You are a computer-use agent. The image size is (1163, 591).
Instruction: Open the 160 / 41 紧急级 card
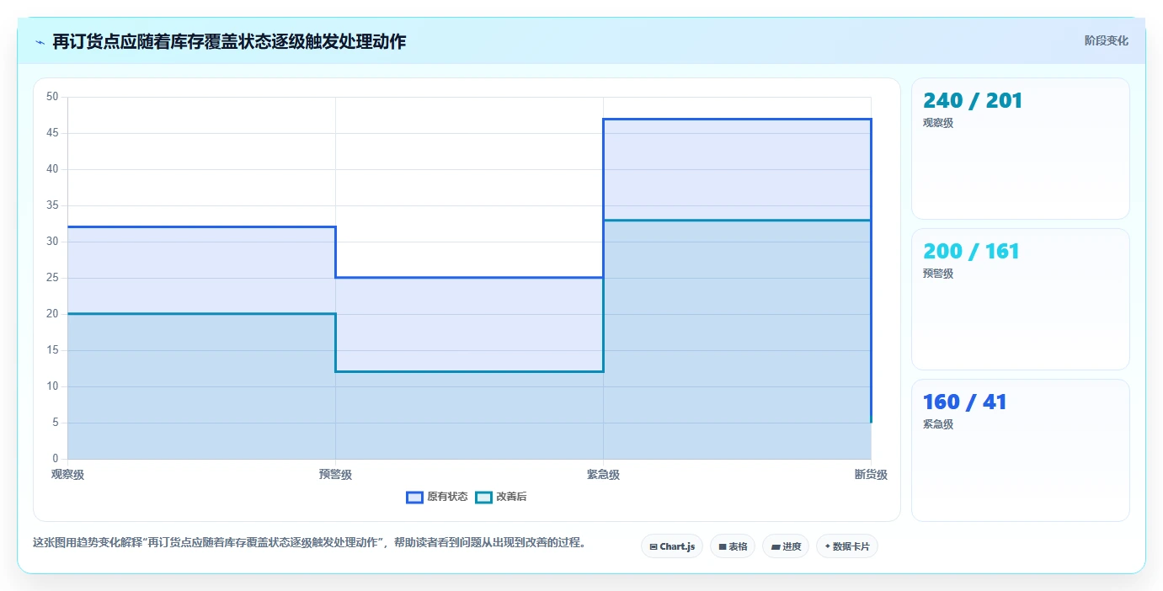tap(1021, 450)
